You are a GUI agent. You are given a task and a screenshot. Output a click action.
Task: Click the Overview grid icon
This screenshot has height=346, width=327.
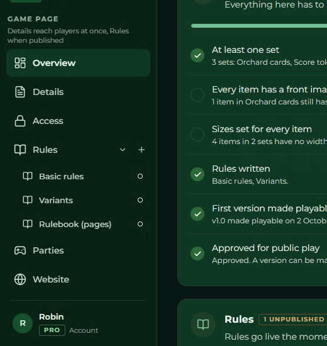pyautogui.click(x=20, y=63)
